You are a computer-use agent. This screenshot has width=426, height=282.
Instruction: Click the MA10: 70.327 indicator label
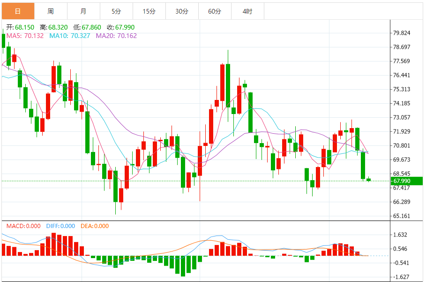[x=69, y=36]
